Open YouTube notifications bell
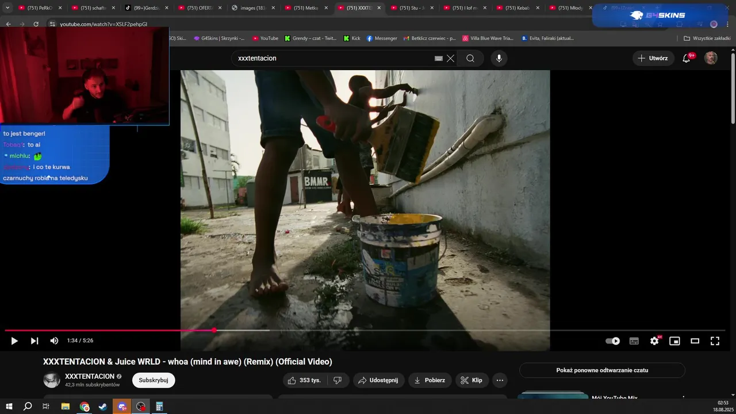This screenshot has height=414, width=736. (687, 58)
